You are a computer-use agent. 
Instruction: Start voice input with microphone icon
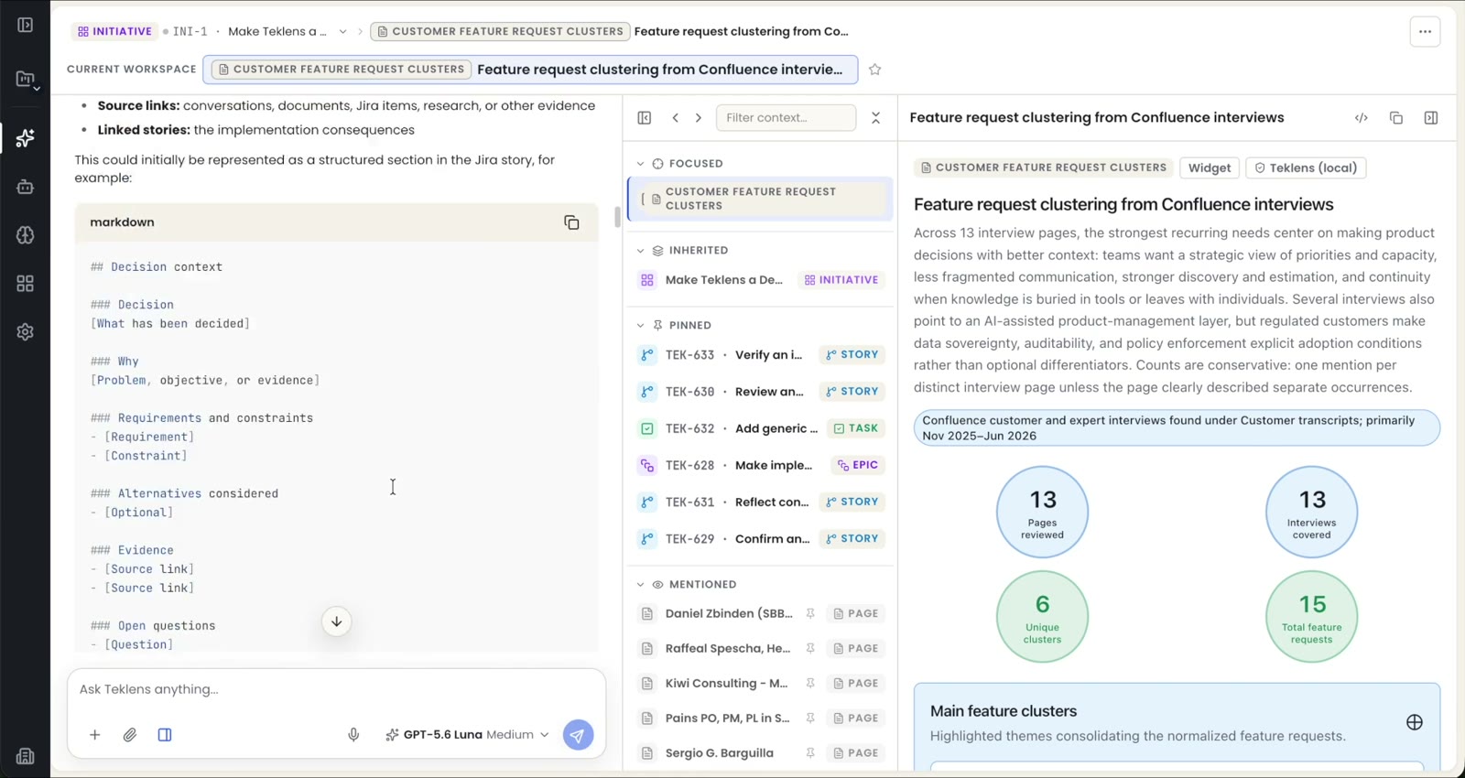point(353,735)
